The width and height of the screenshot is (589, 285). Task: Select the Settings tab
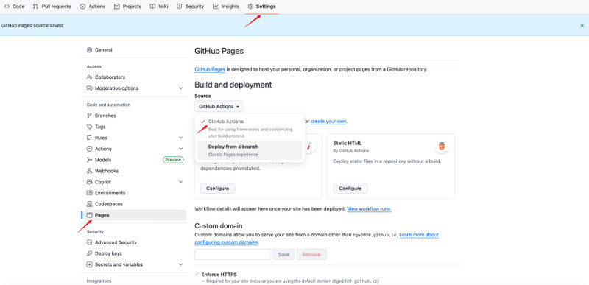tap(262, 7)
